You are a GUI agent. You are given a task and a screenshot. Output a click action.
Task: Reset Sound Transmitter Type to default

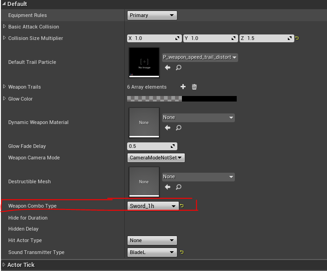(182, 252)
